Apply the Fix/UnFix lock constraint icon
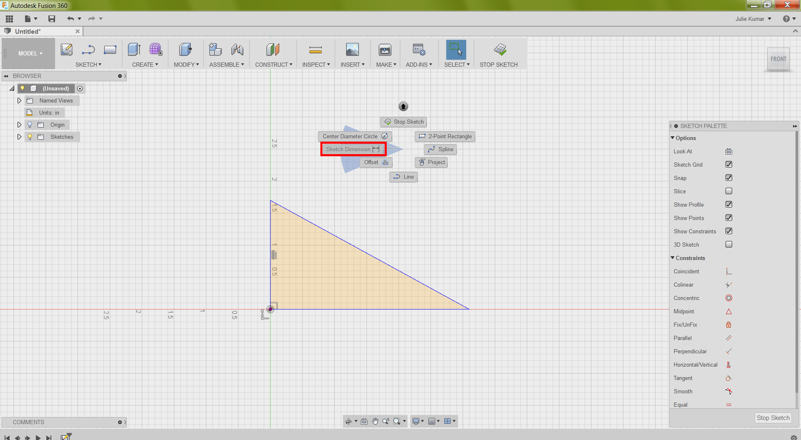This screenshot has width=801, height=440. (x=729, y=325)
